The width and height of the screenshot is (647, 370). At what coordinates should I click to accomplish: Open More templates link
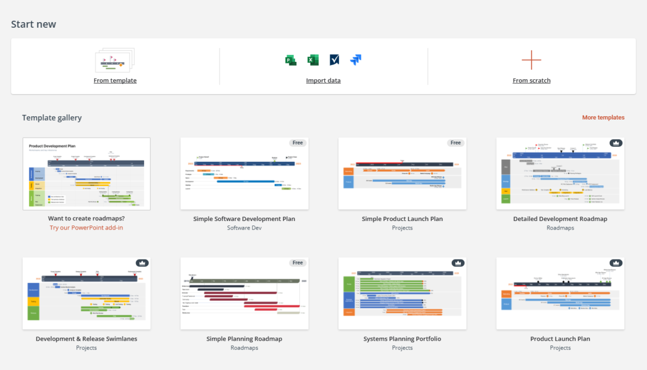coord(603,118)
